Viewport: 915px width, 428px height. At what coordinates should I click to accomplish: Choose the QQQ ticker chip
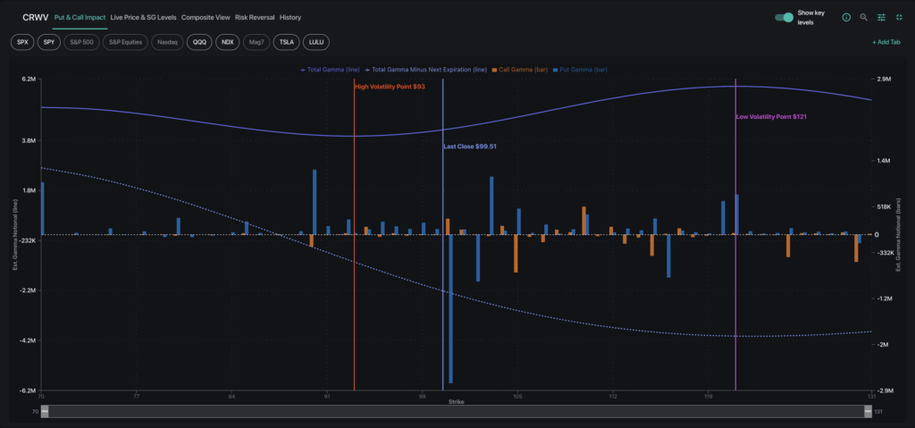(x=200, y=42)
